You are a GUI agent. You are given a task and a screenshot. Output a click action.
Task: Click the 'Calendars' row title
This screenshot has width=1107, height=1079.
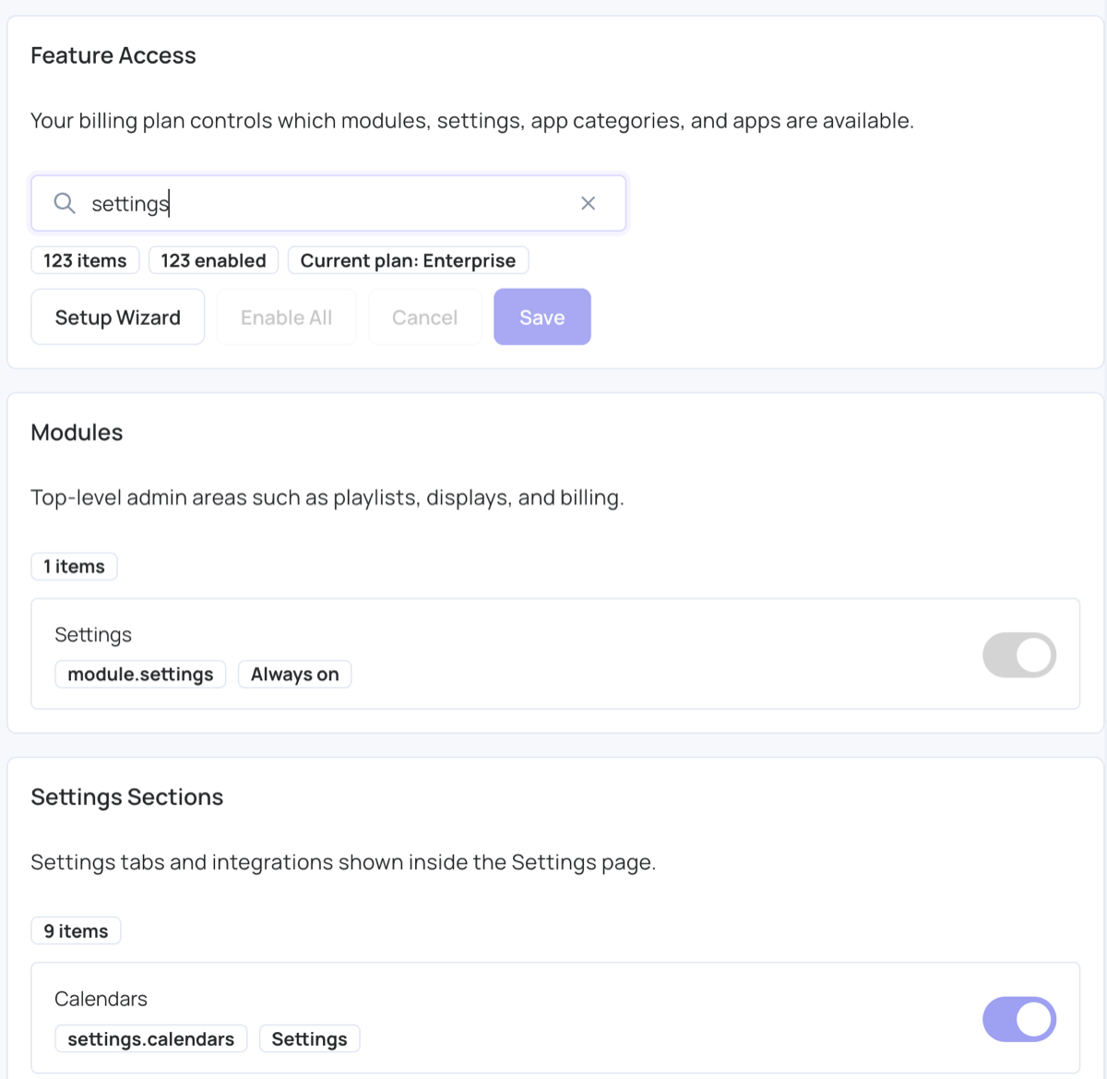[101, 999]
